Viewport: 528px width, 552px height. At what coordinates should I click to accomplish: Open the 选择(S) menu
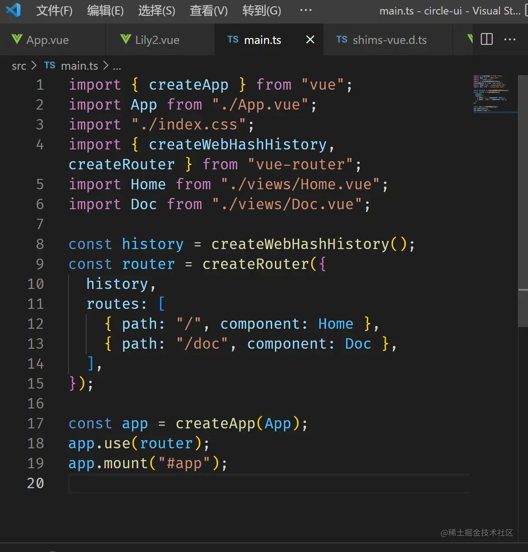tap(156, 10)
